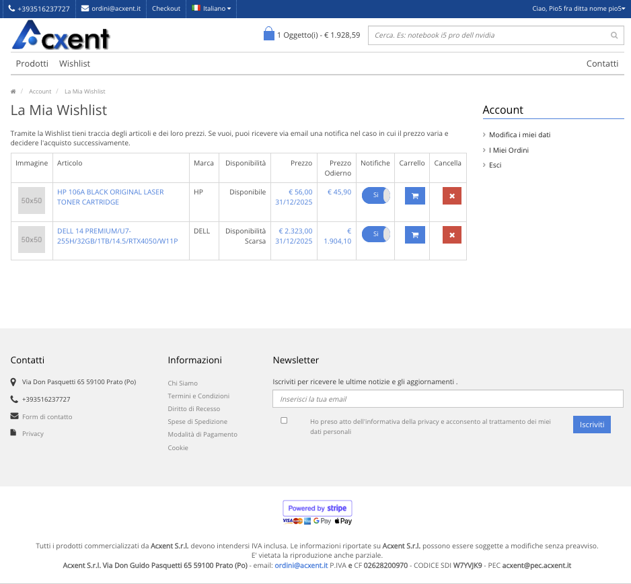The image size is (631, 584).
Task: Open the Termini e Condizioni link
Action: (198, 396)
